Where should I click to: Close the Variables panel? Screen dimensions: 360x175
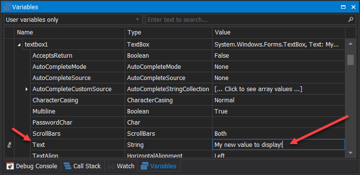pyautogui.click(x=353, y=7)
